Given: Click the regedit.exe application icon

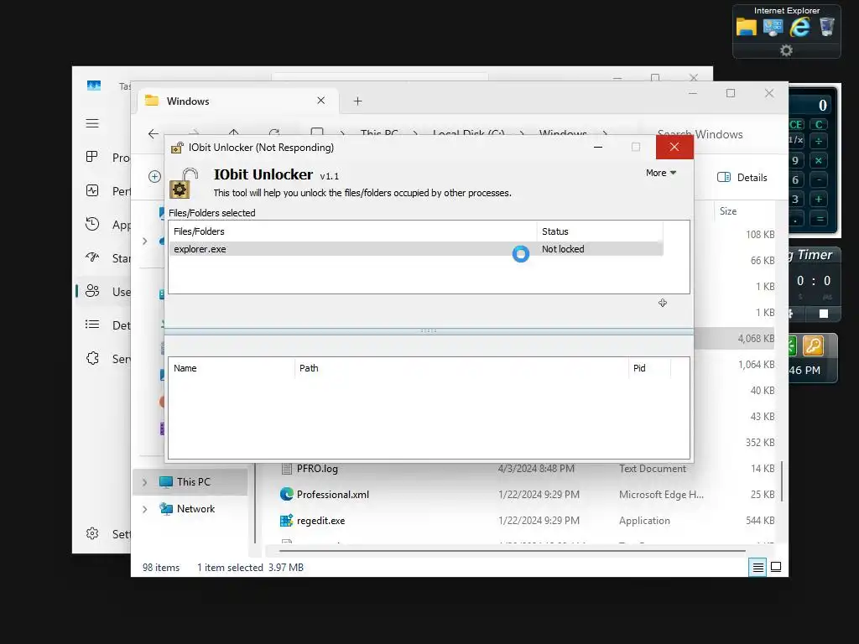Looking at the screenshot, I should point(286,520).
